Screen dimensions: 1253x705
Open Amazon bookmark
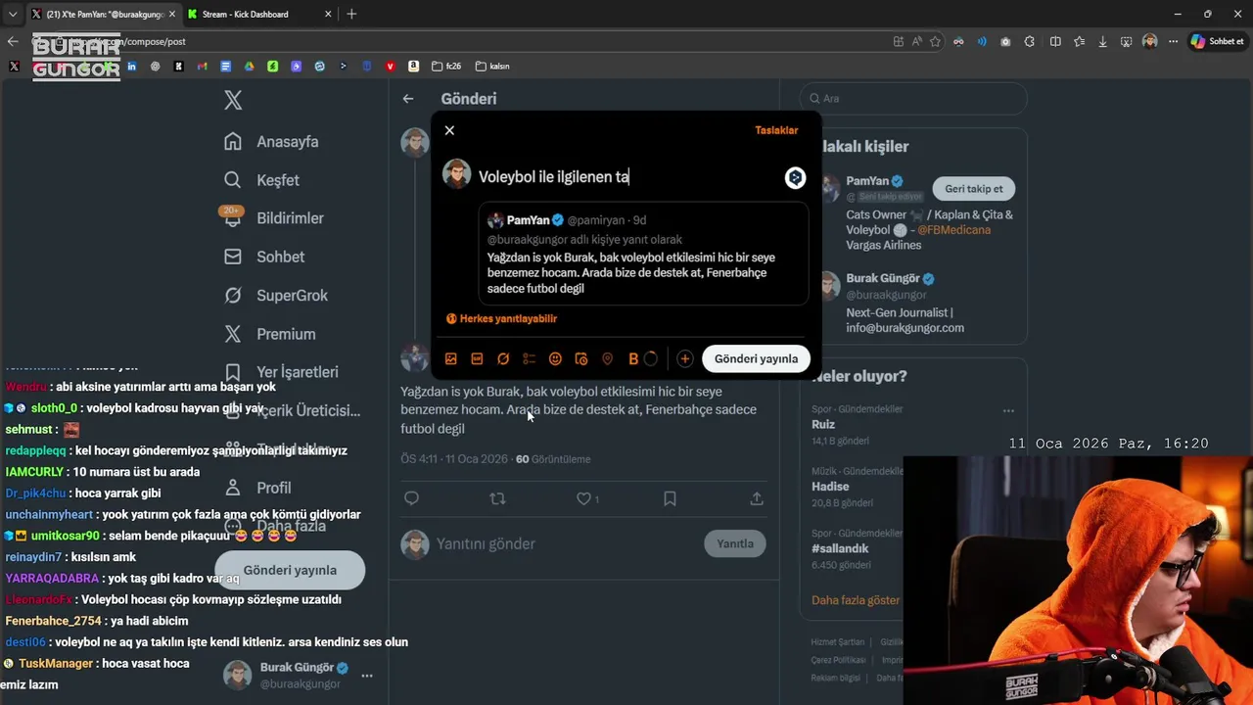(413, 67)
